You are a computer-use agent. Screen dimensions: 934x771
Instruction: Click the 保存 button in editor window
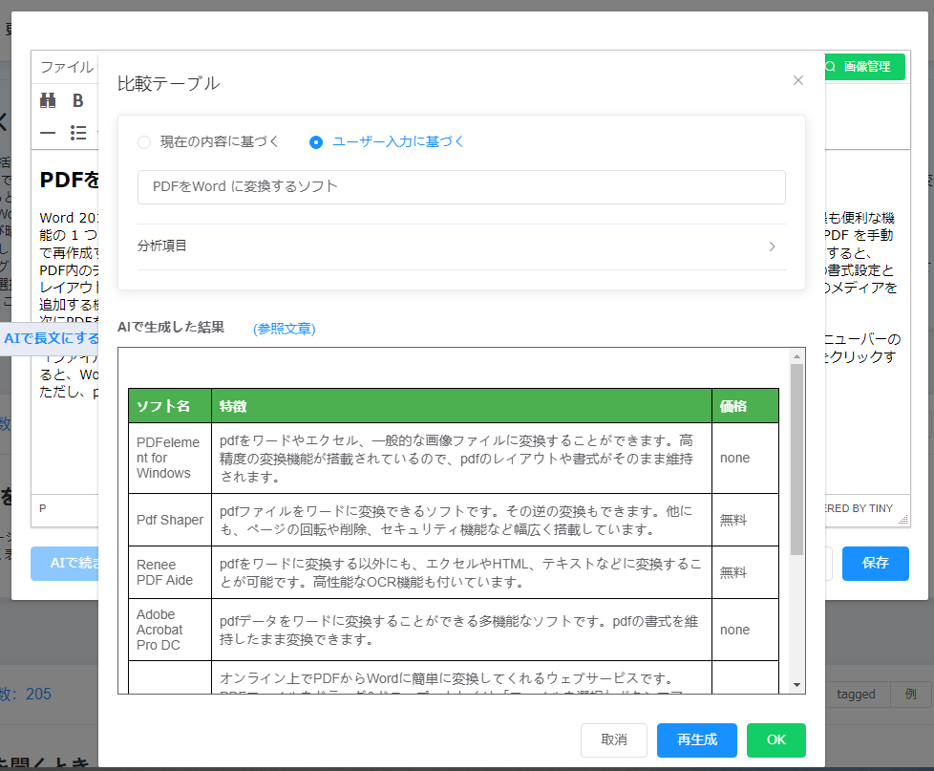pos(875,563)
